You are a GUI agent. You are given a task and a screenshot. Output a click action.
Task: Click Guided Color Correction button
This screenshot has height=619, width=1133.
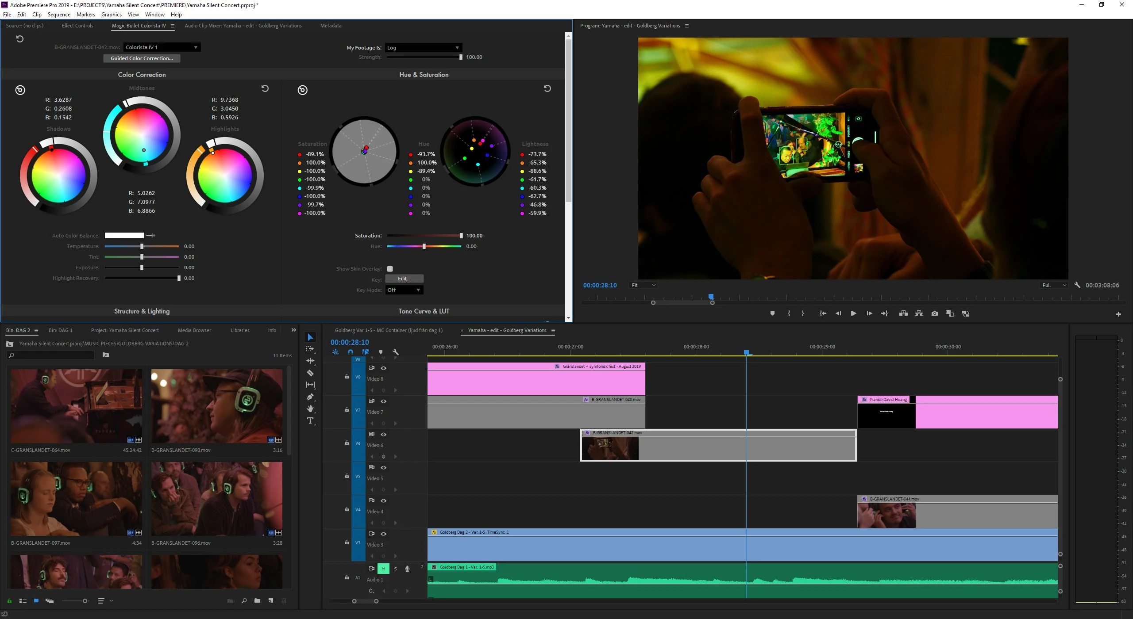pyautogui.click(x=142, y=58)
